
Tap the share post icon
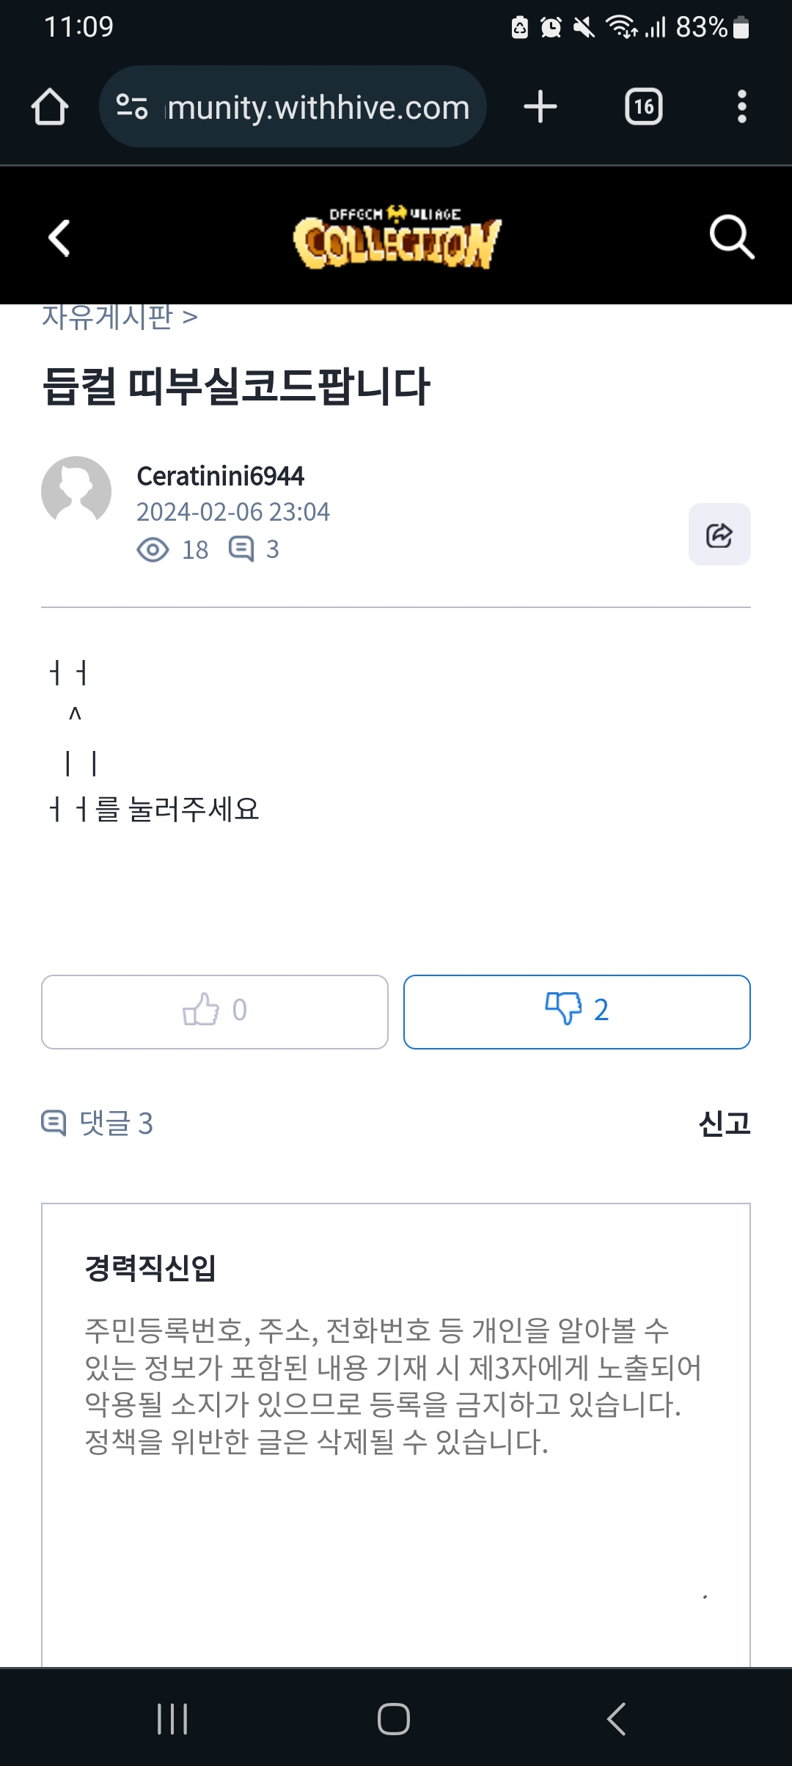click(x=719, y=535)
